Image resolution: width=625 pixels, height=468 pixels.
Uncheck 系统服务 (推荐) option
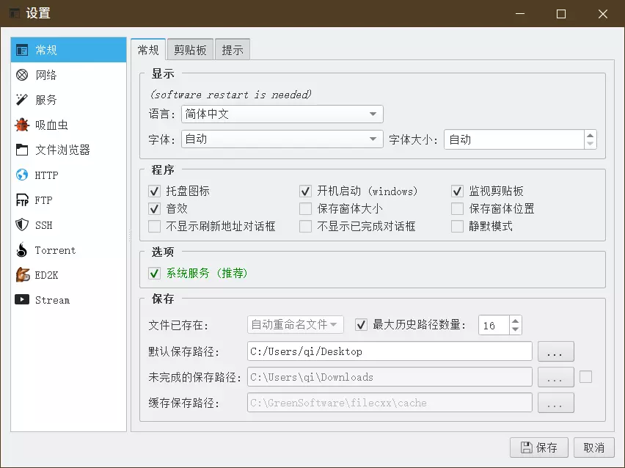tap(154, 273)
